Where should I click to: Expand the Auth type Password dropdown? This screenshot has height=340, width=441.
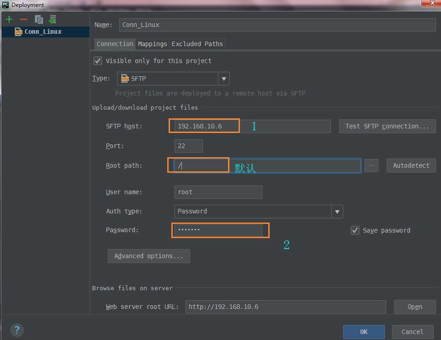pyautogui.click(x=337, y=211)
